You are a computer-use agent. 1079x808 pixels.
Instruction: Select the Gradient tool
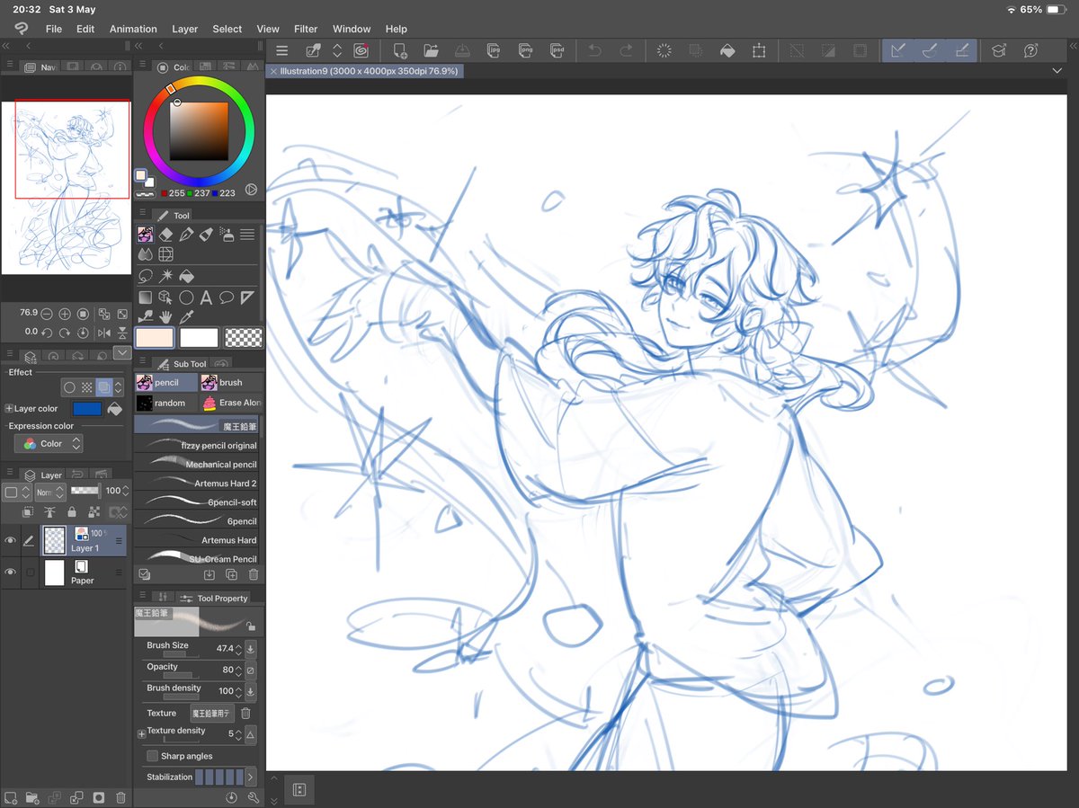click(x=145, y=297)
